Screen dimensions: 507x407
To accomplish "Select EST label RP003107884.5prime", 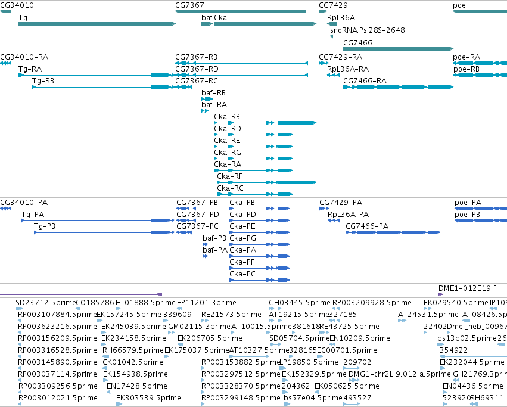I will pos(57,315).
